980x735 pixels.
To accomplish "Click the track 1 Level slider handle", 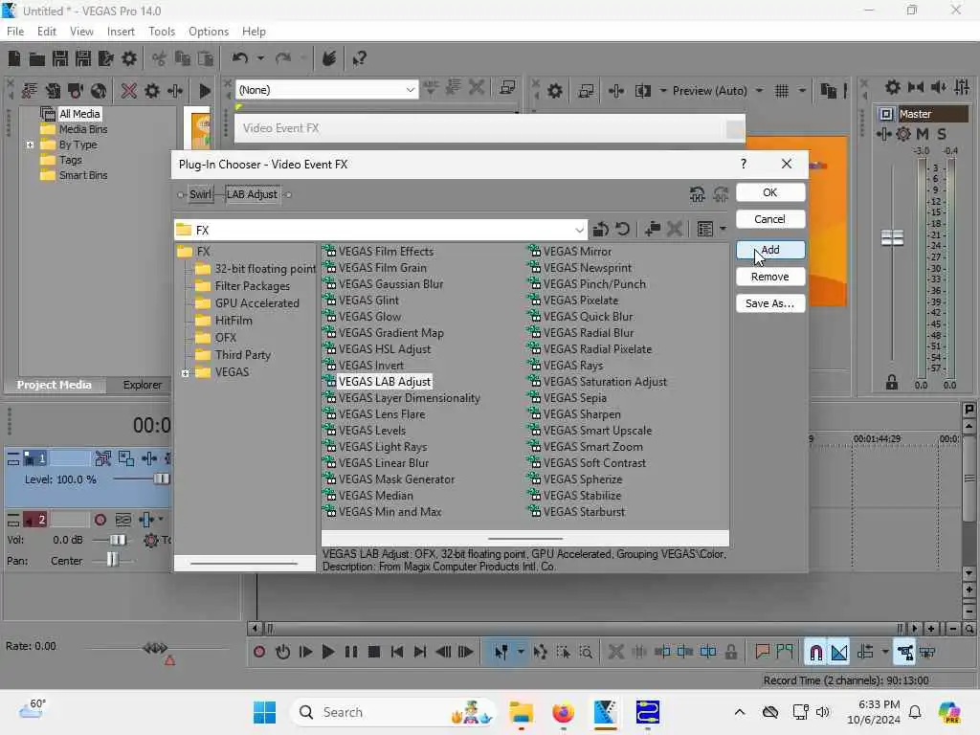I will tap(161, 479).
